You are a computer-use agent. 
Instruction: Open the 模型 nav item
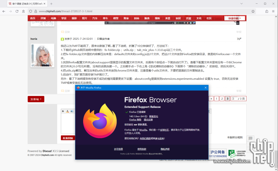116,18
